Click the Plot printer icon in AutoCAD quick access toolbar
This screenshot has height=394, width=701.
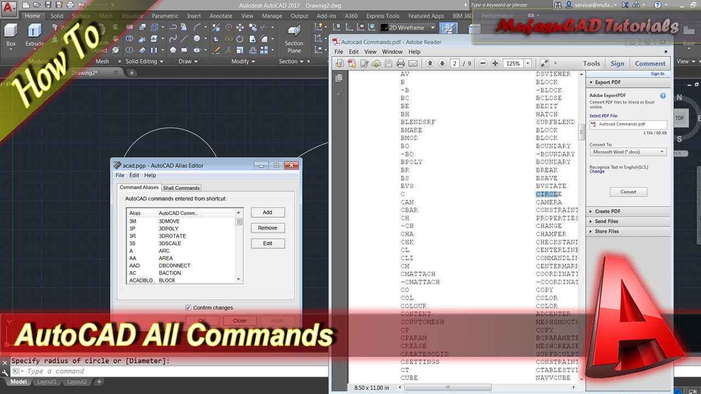(x=70, y=5)
